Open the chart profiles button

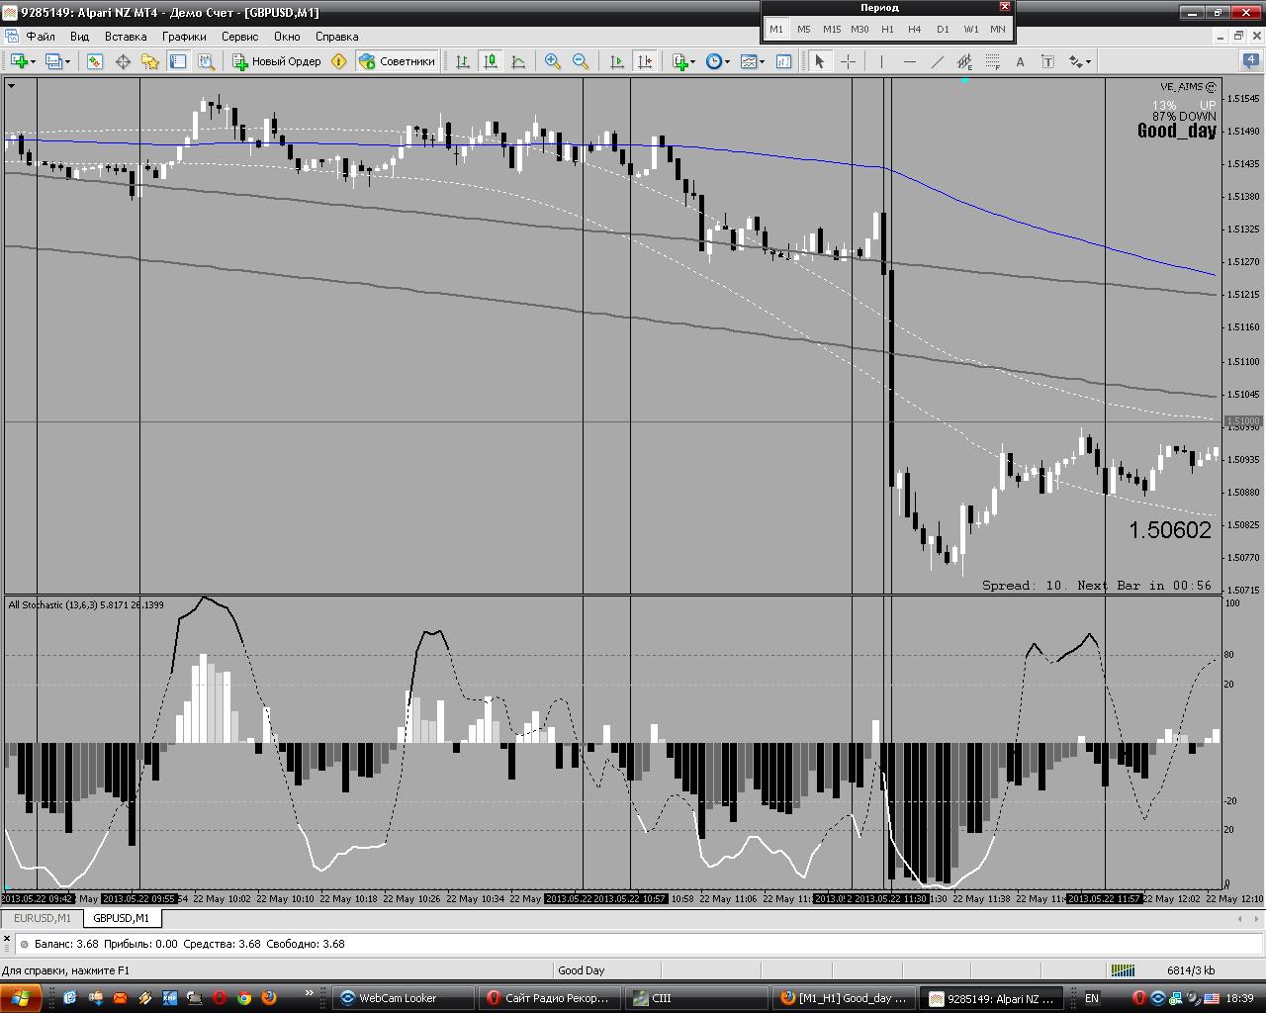53,61
